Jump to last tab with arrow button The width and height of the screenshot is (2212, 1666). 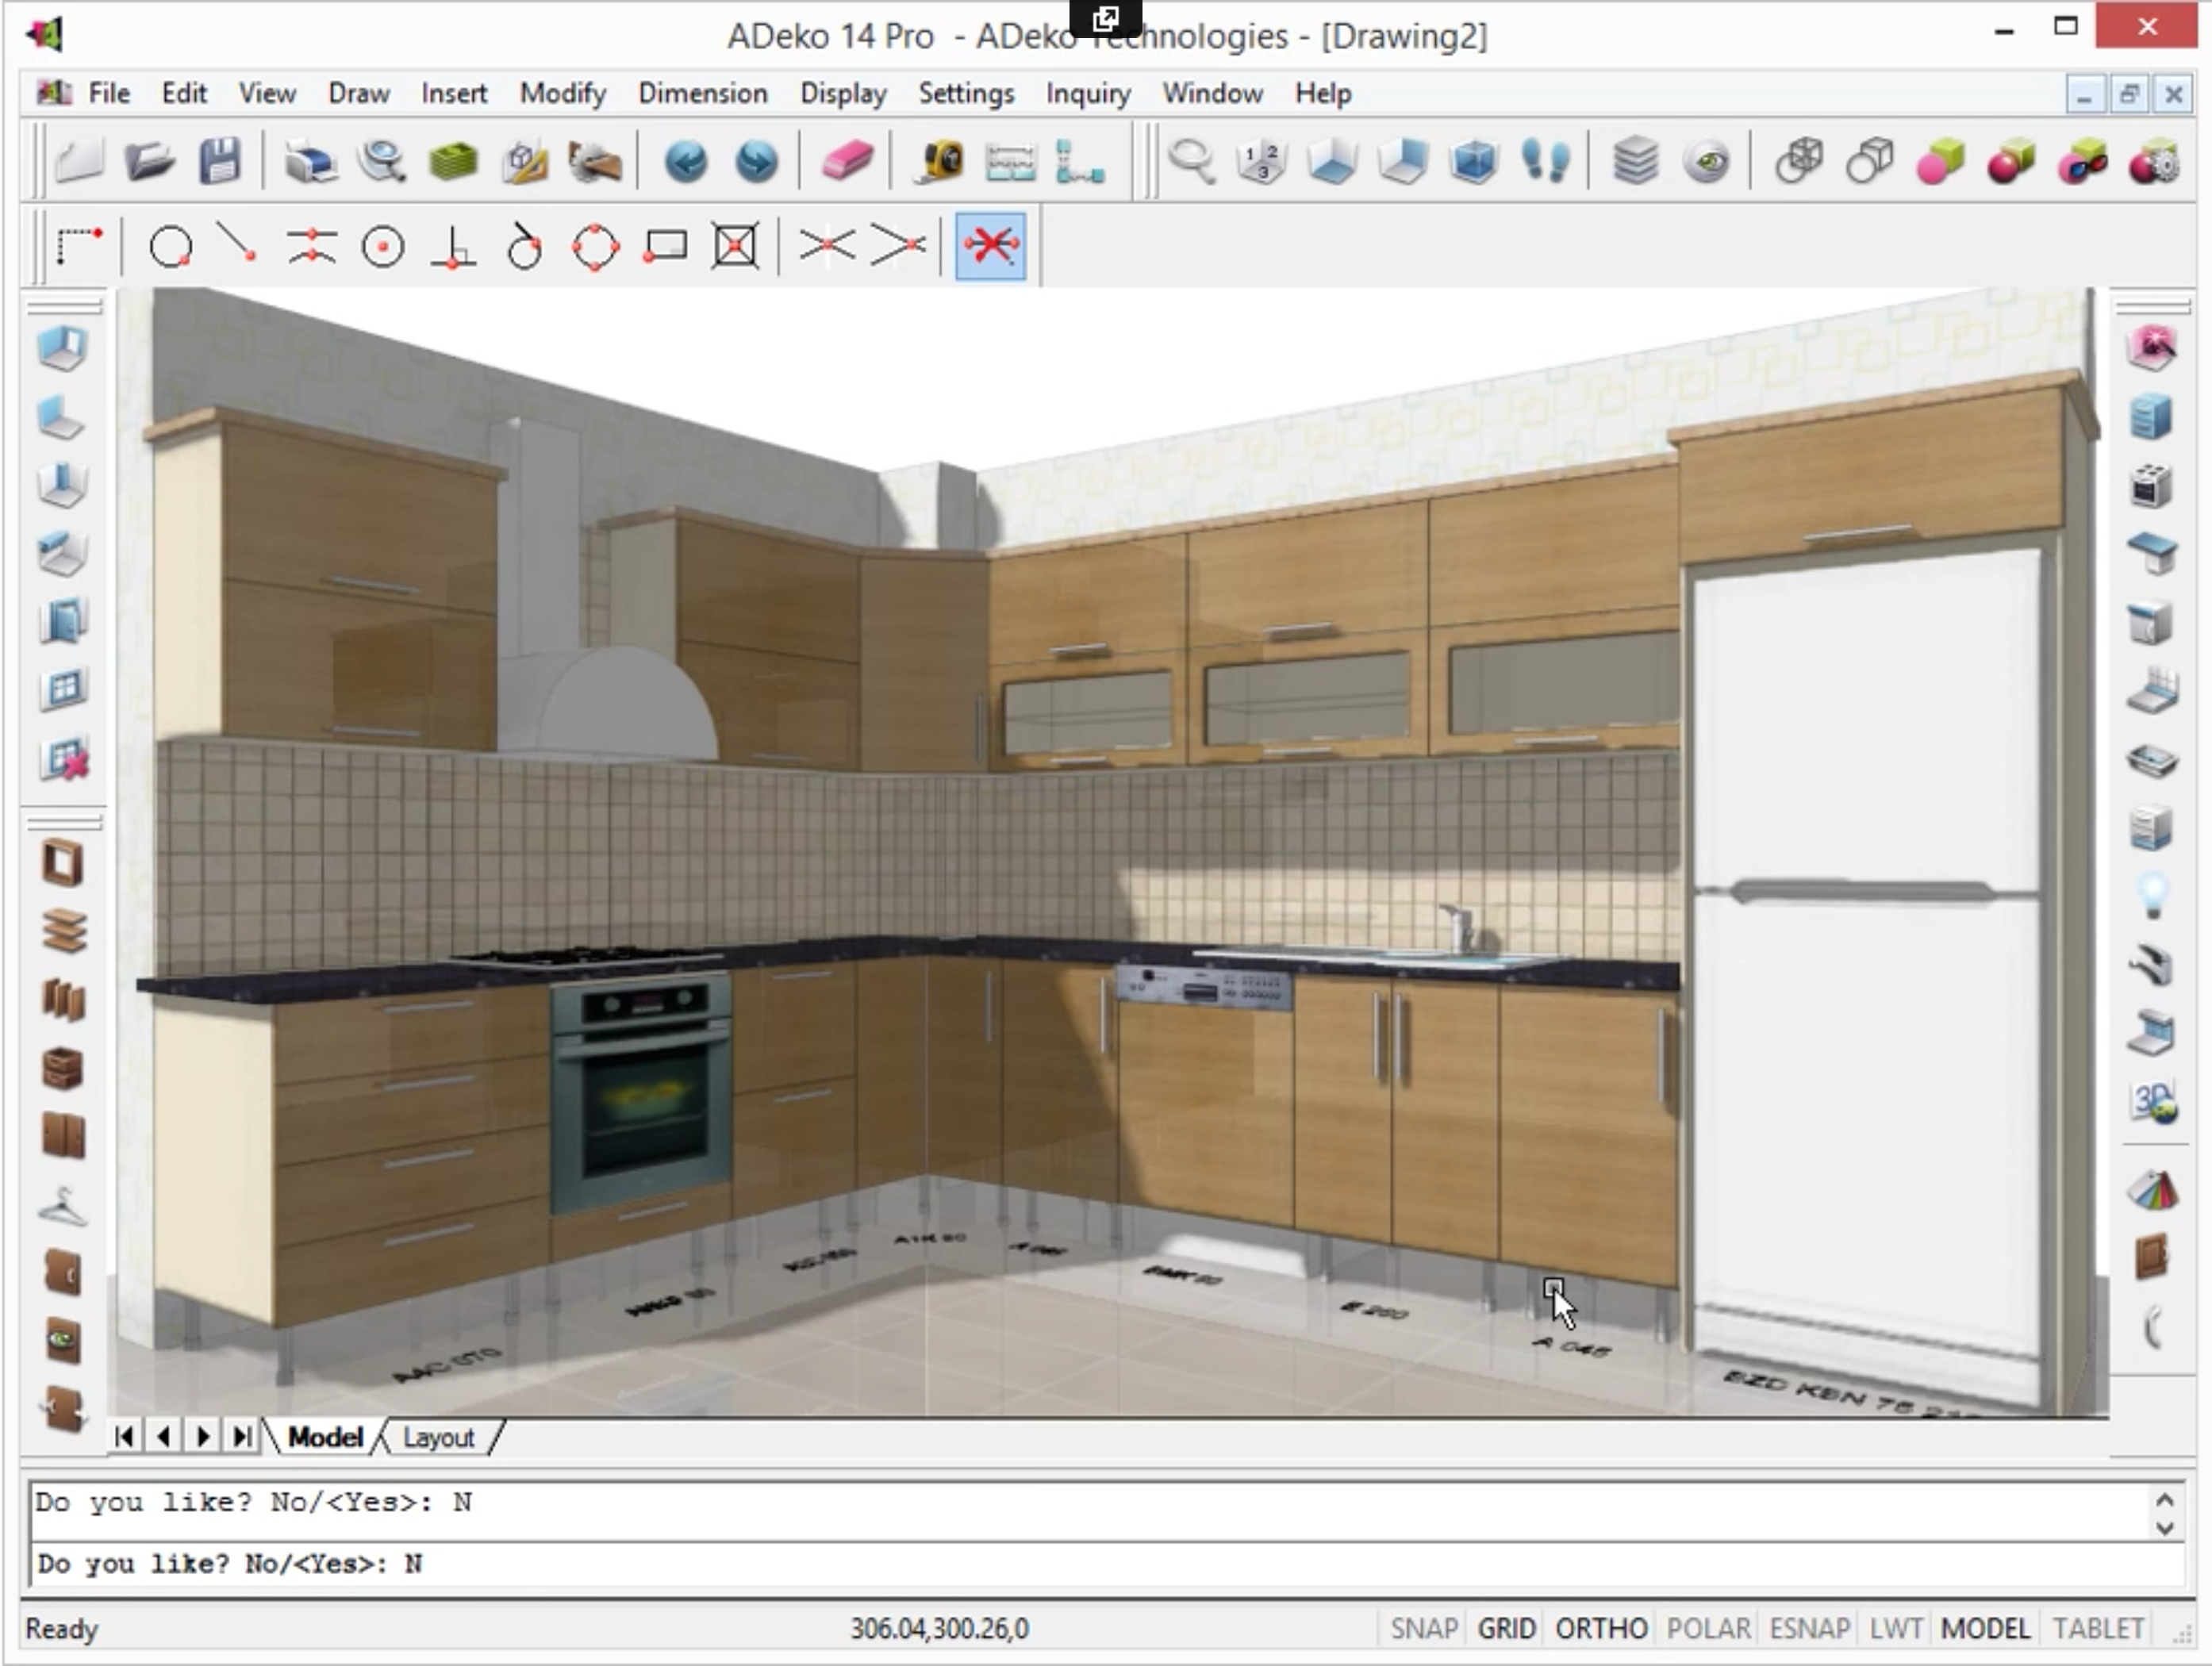242,1437
